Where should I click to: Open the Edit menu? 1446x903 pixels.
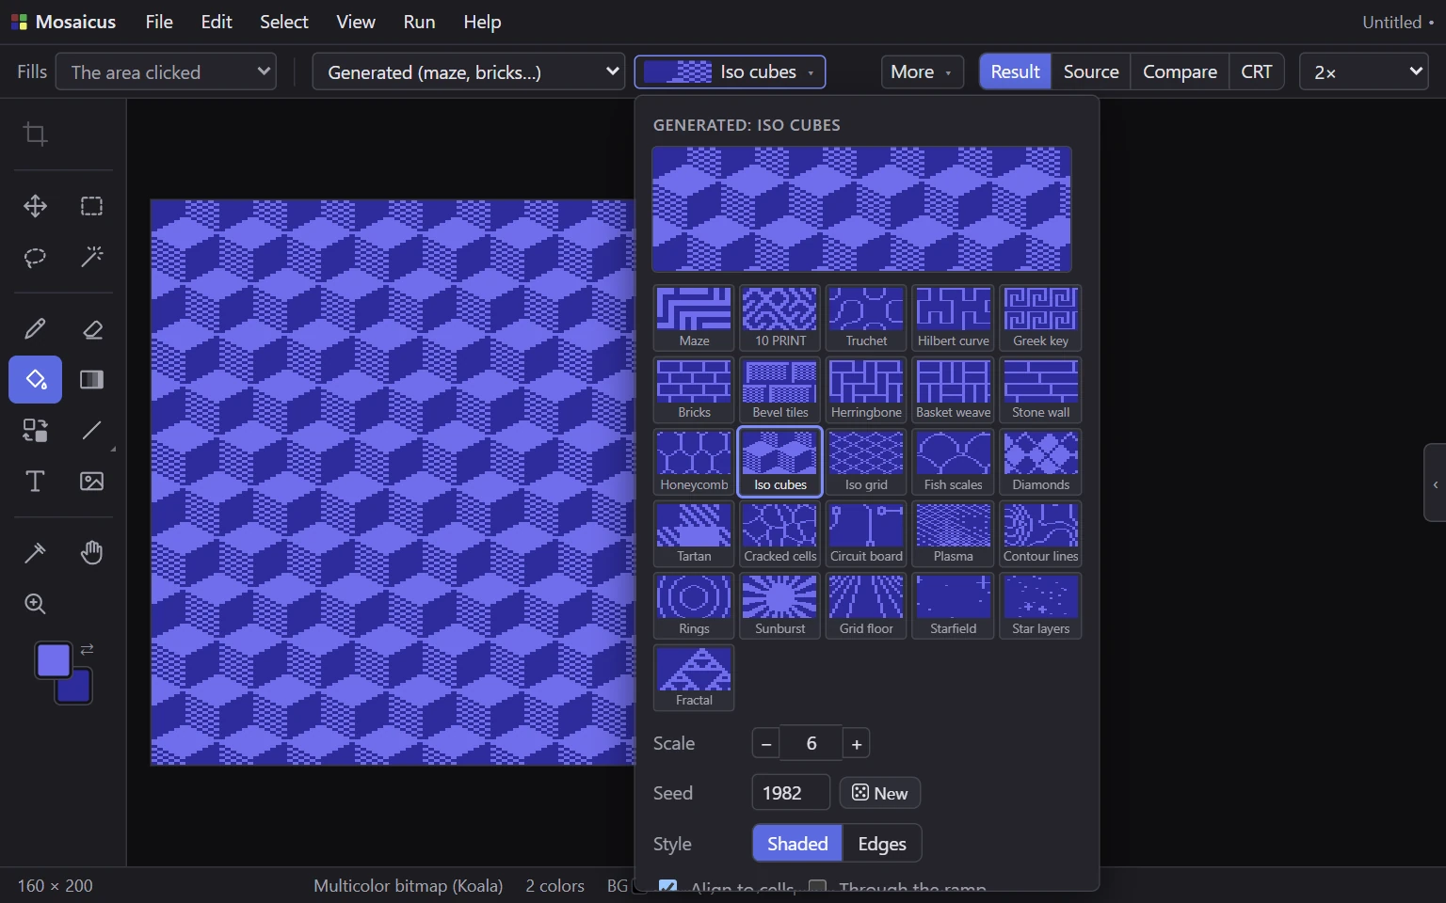pyautogui.click(x=217, y=22)
